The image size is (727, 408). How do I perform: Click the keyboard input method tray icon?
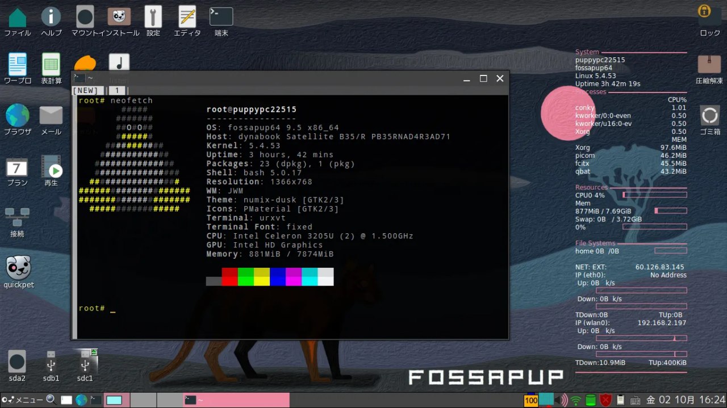click(636, 400)
